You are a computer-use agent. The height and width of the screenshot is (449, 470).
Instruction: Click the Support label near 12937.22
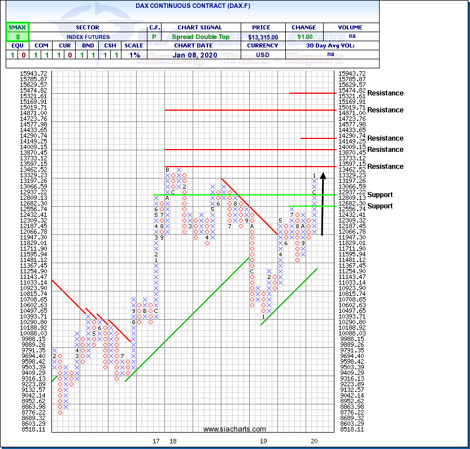380,195
